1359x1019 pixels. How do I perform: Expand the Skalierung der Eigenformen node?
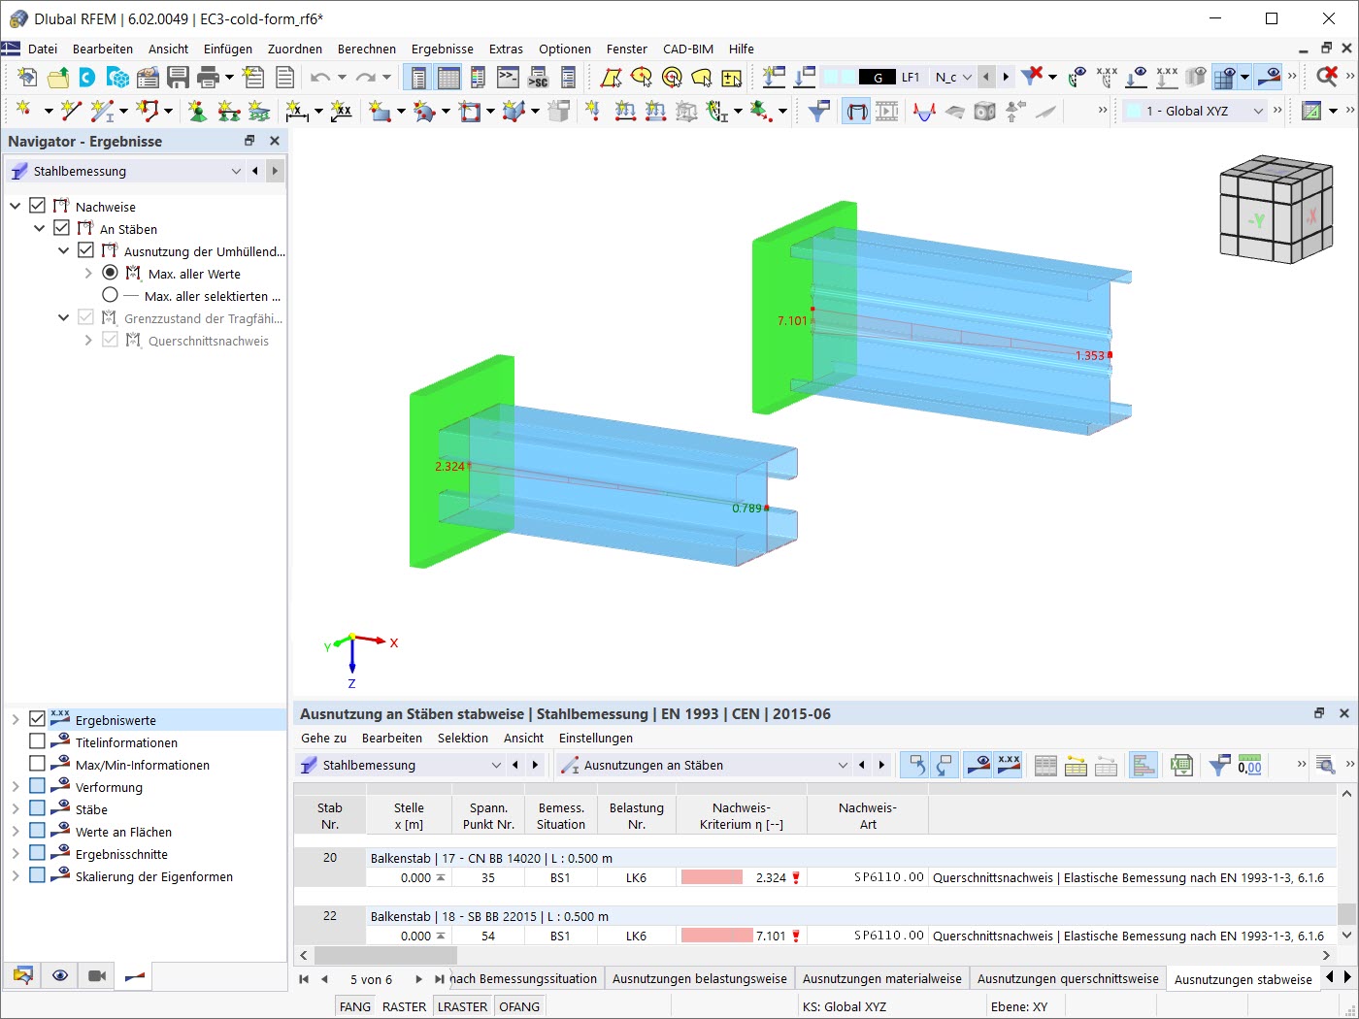(16, 875)
